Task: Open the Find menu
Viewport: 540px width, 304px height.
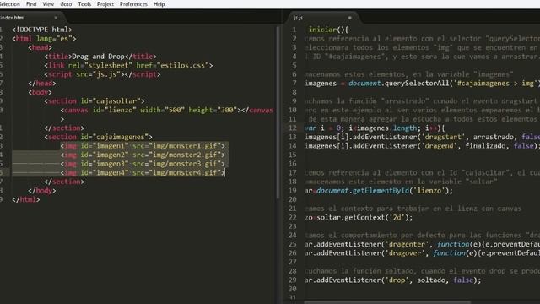Action: pyautogui.click(x=31, y=4)
